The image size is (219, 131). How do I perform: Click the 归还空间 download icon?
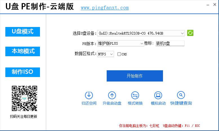89,95
